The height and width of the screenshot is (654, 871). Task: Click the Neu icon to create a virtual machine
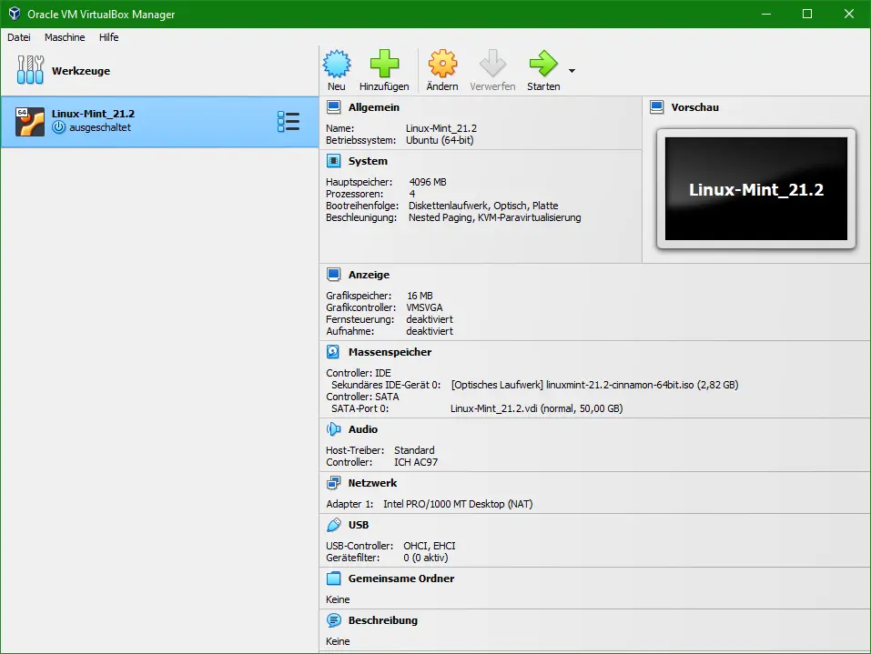click(337, 64)
